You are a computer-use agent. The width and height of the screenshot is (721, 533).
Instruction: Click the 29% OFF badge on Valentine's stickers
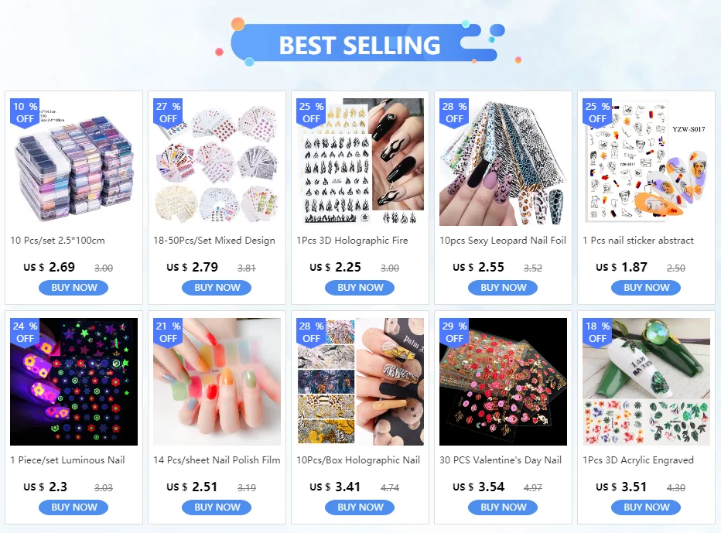[454, 333]
